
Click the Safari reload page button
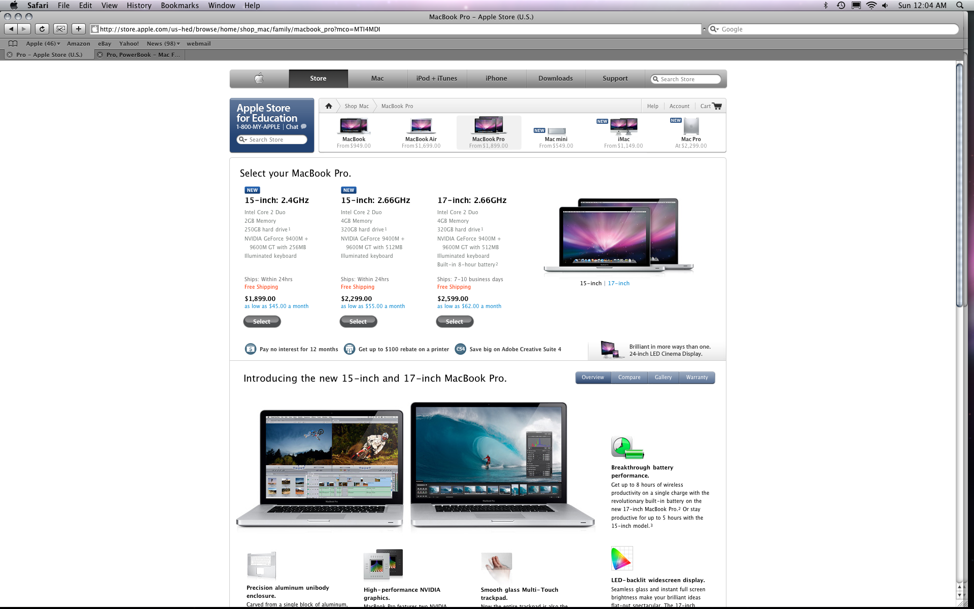(42, 29)
